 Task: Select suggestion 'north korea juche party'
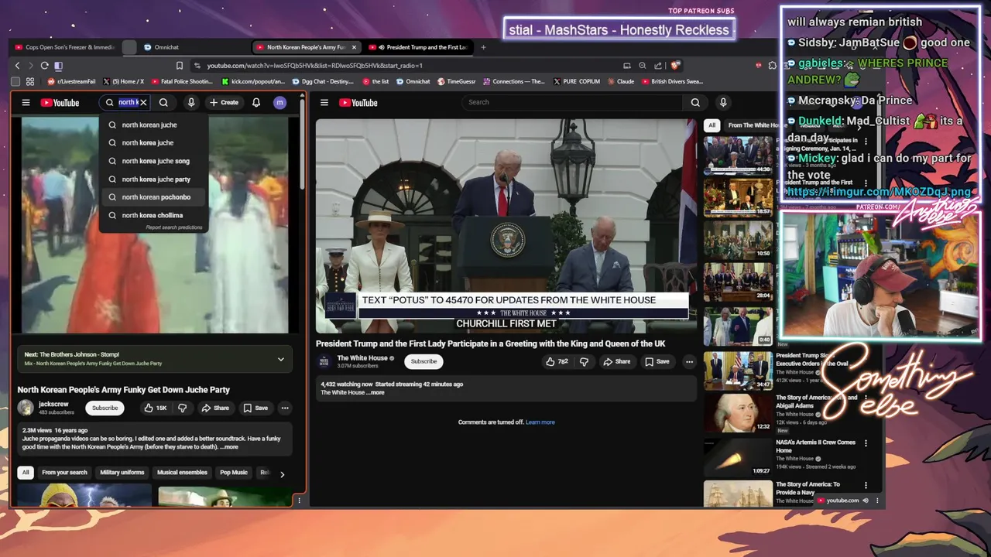pos(153,179)
